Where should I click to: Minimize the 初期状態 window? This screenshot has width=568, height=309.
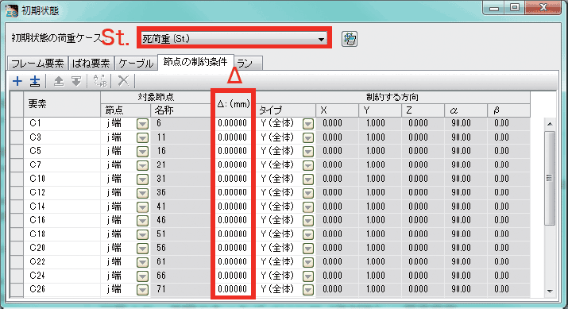493,8
